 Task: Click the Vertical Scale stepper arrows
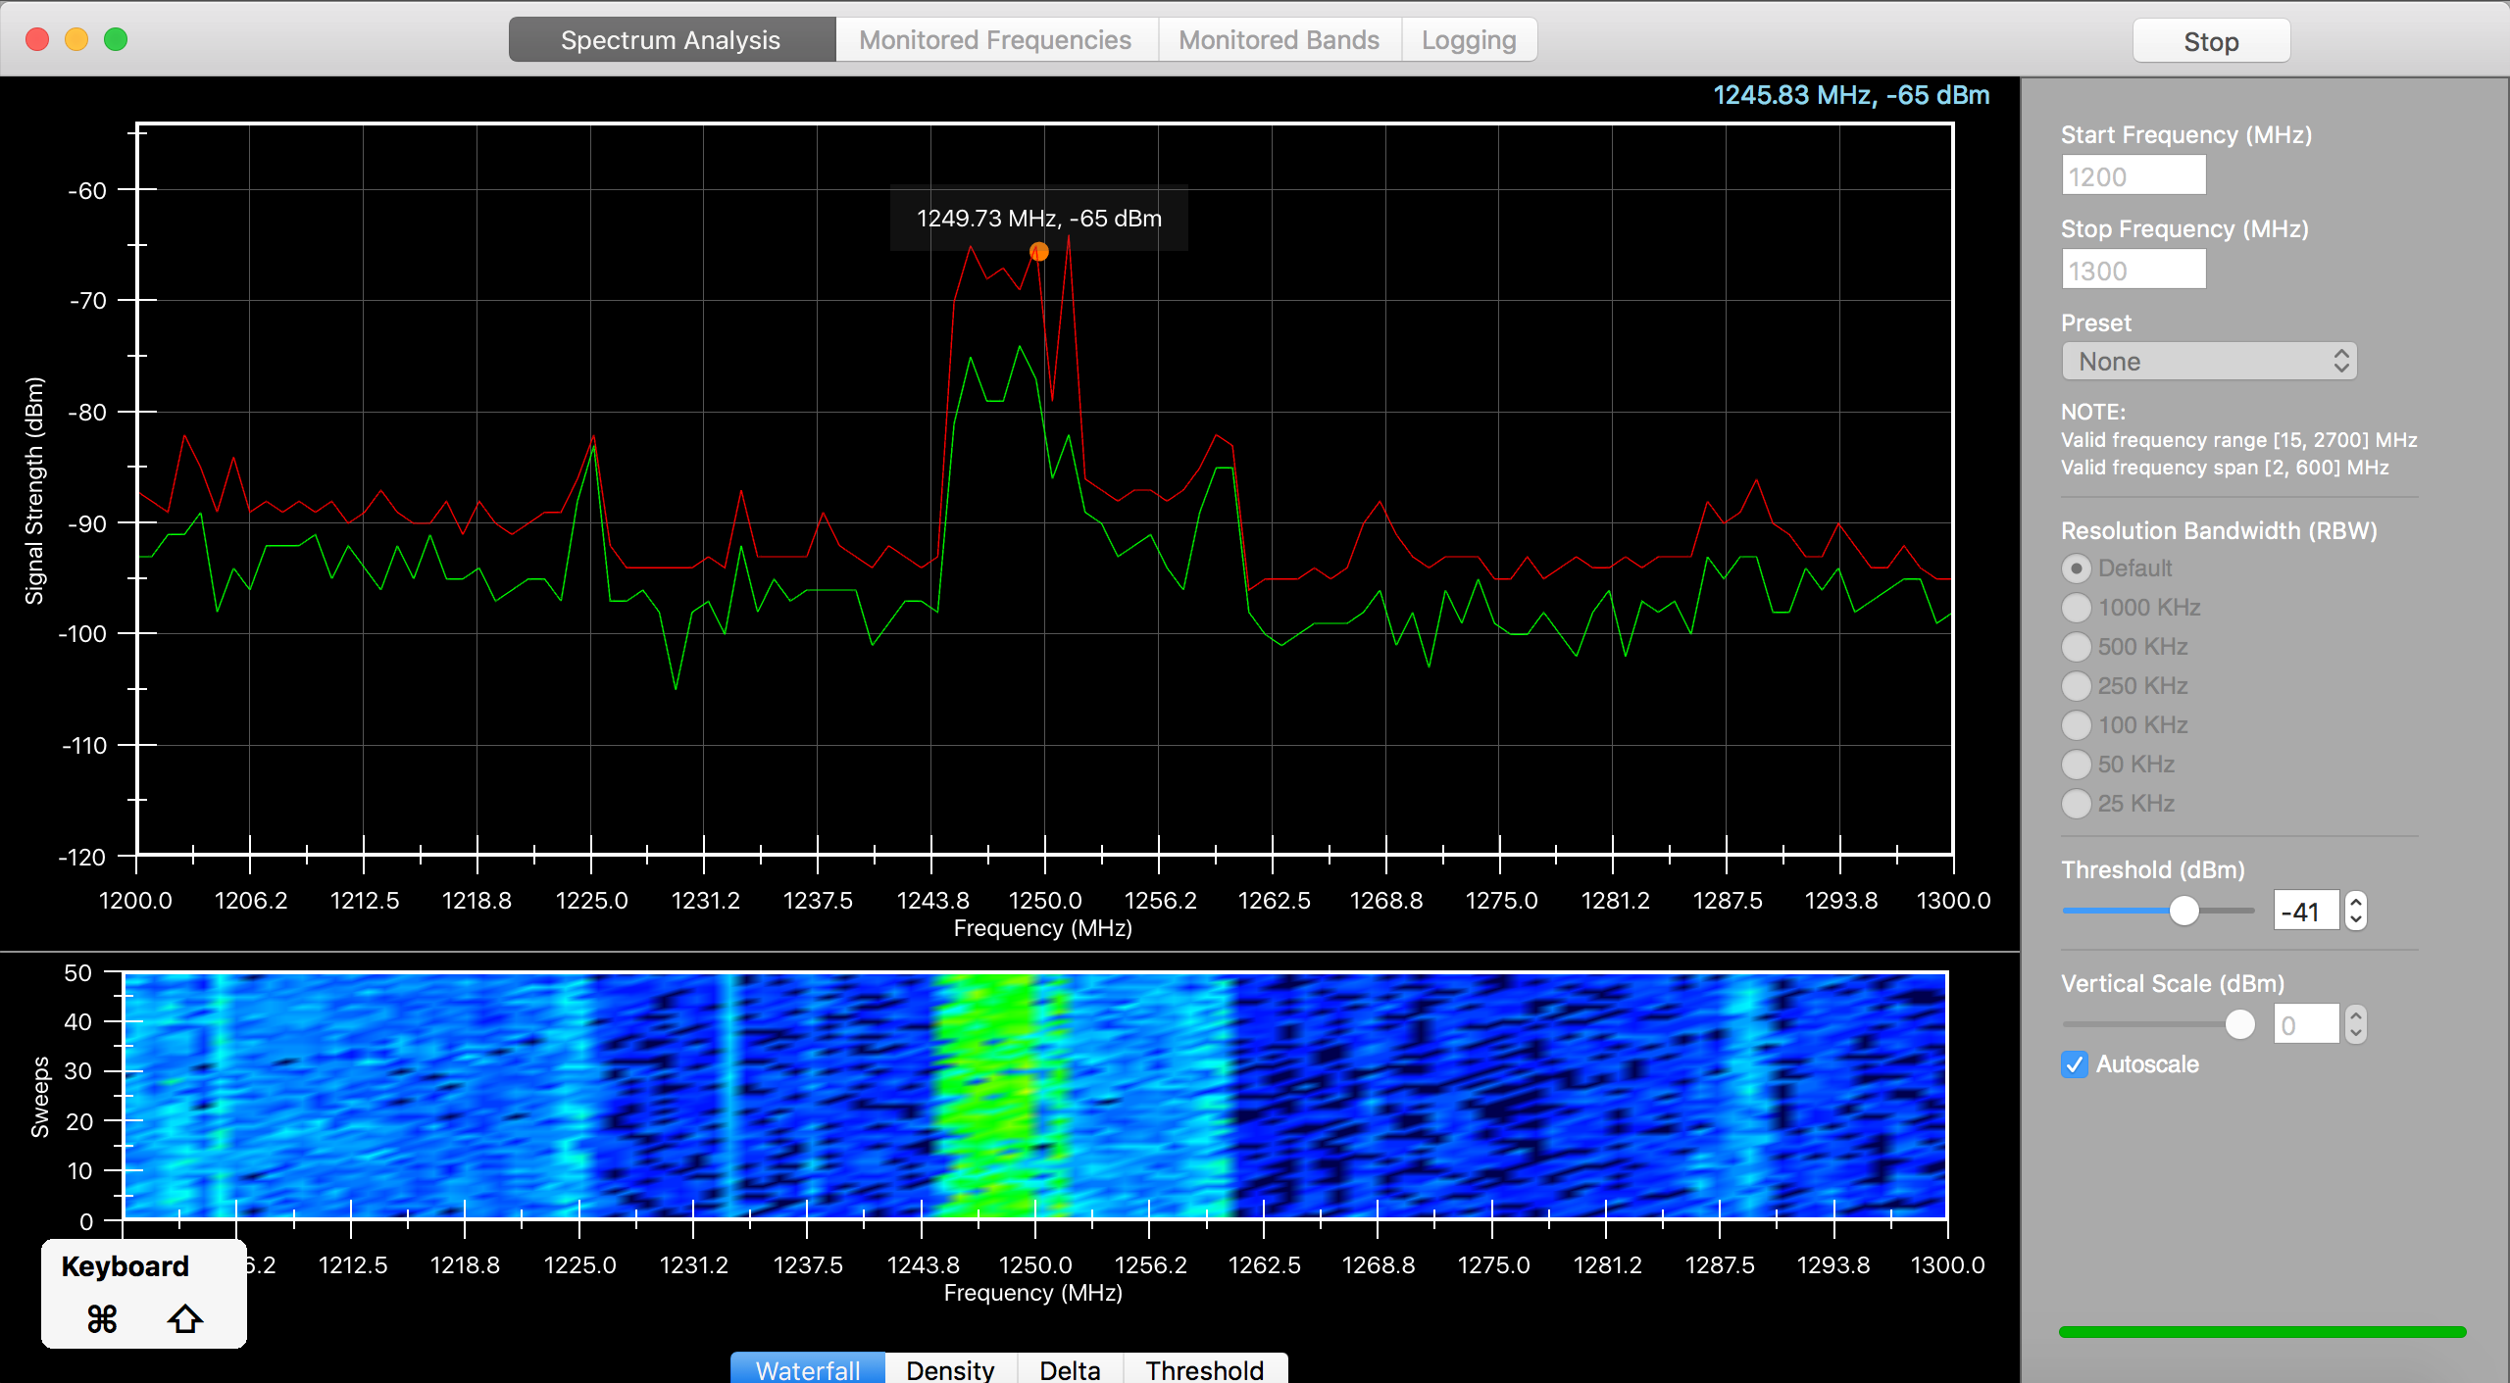[2355, 1025]
